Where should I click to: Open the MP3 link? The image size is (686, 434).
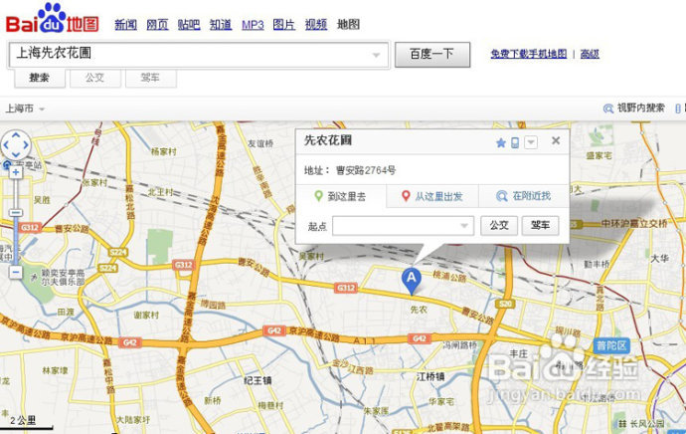pos(253,25)
